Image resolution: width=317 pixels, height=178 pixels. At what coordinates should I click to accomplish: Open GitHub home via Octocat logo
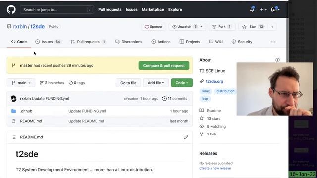click(11, 10)
